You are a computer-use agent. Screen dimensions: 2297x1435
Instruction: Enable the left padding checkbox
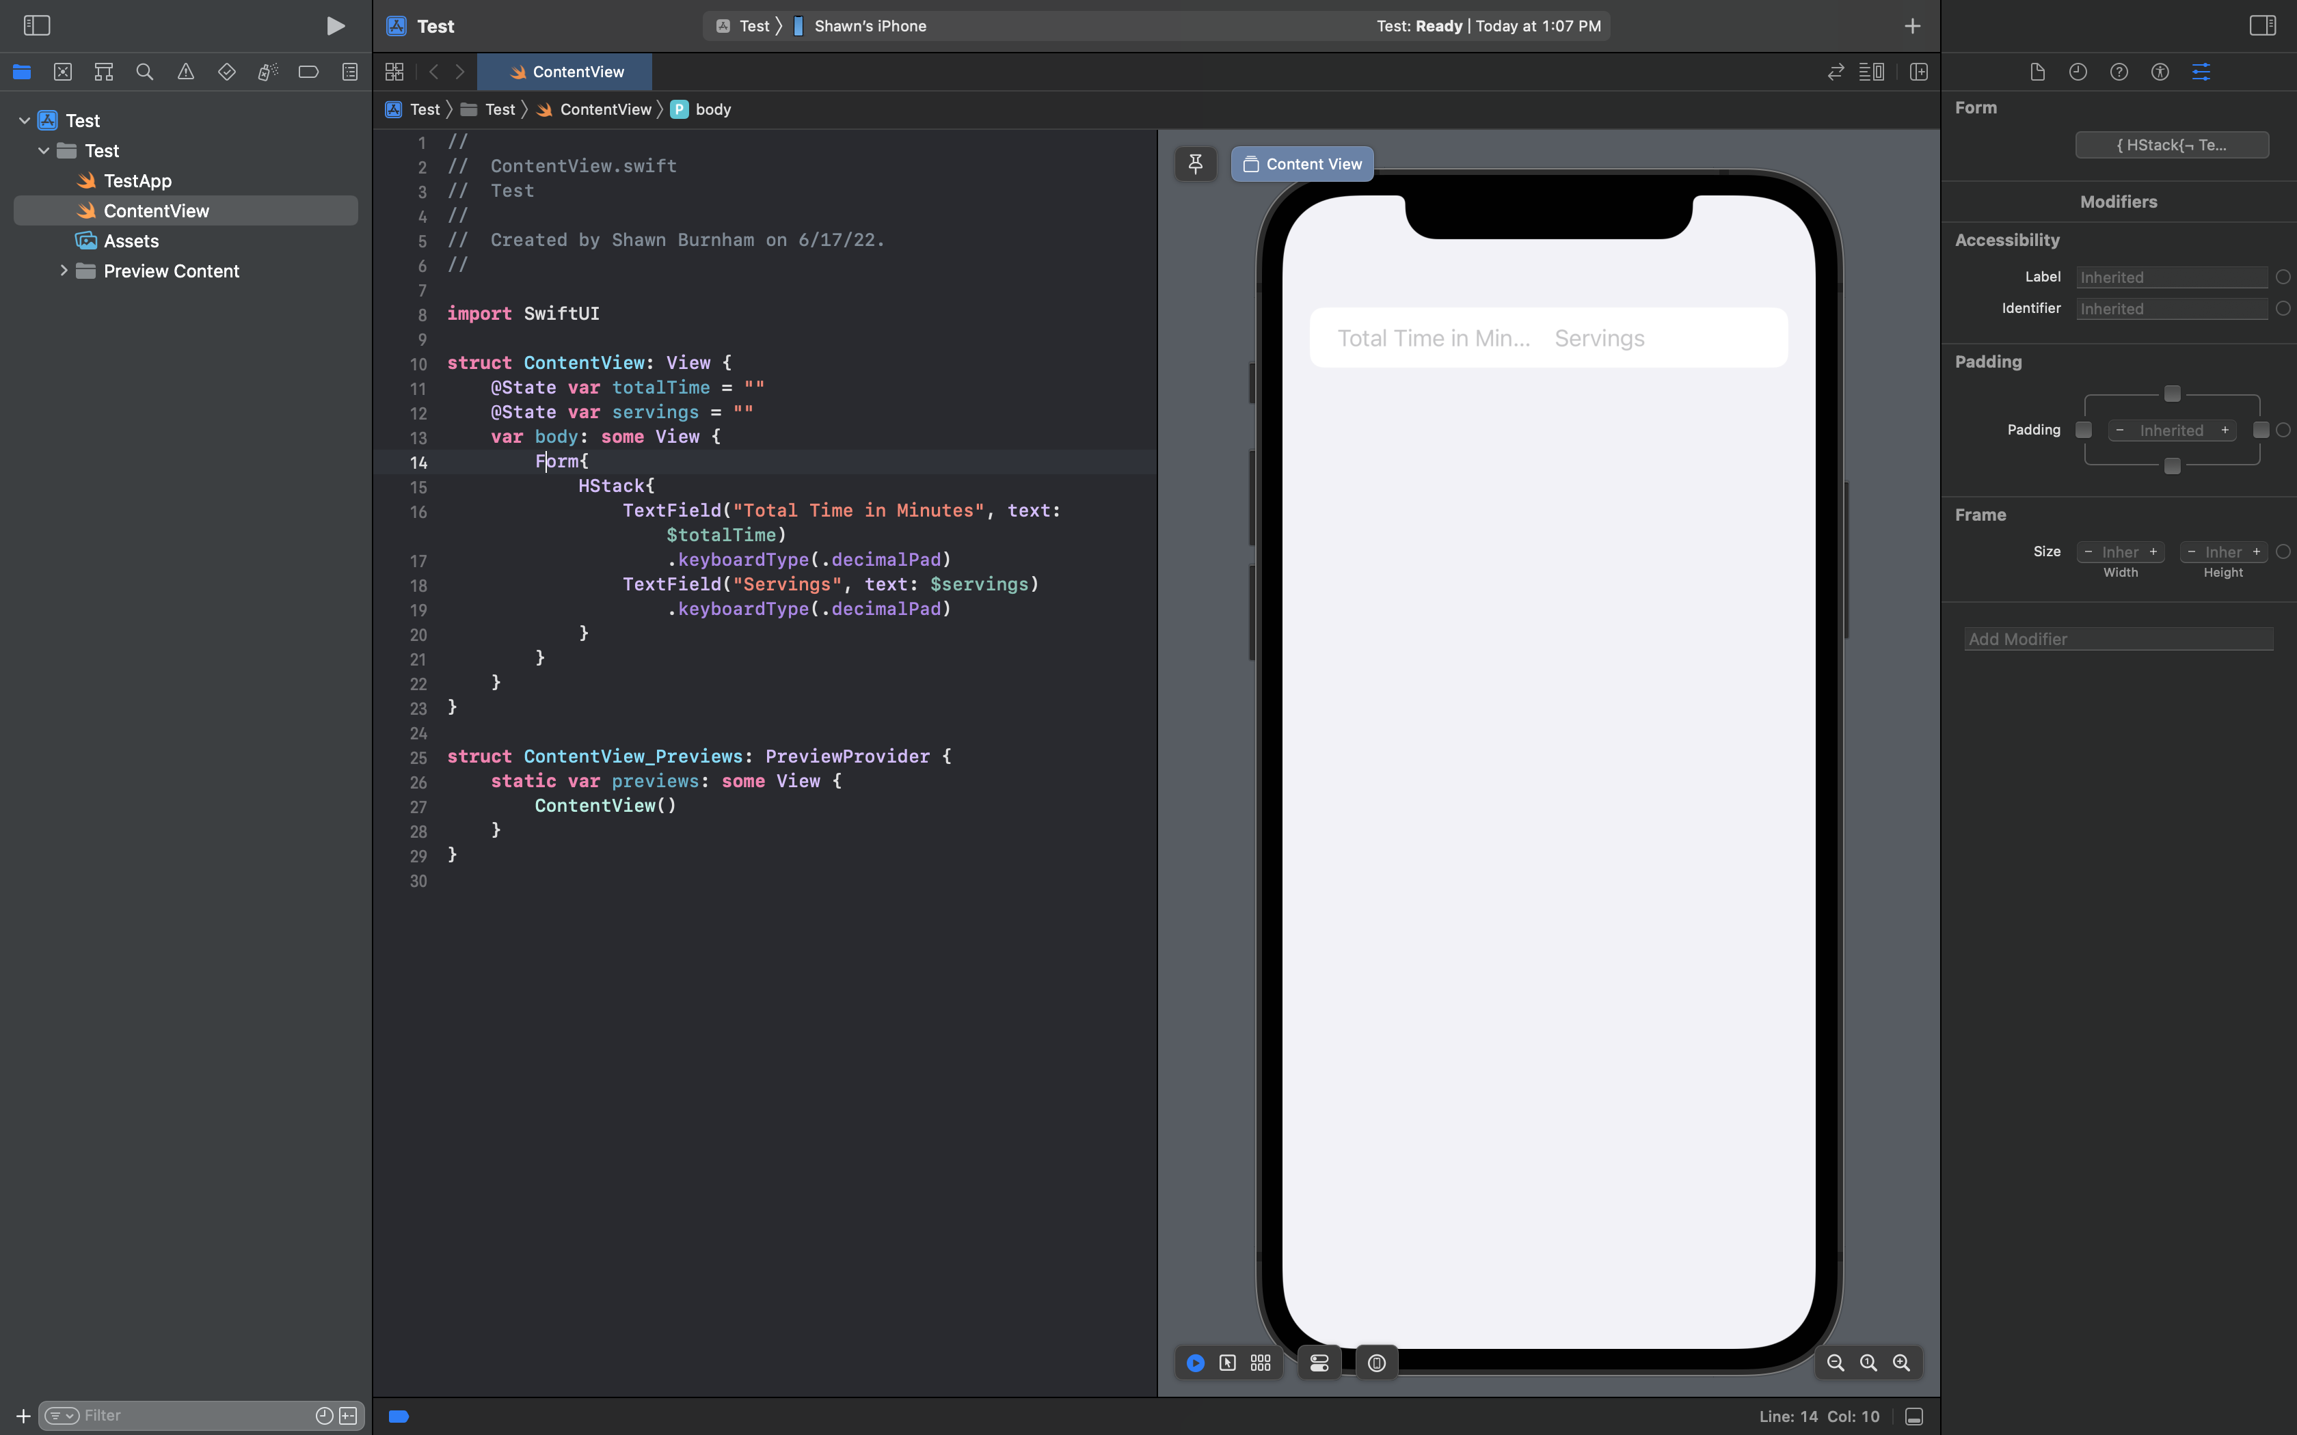click(2084, 430)
